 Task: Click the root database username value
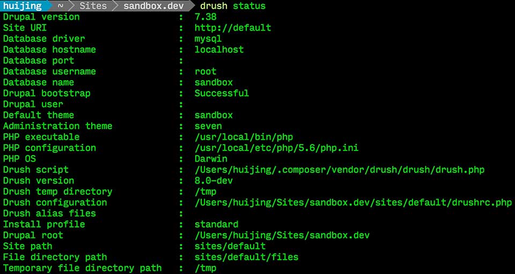pyautogui.click(x=205, y=72)
